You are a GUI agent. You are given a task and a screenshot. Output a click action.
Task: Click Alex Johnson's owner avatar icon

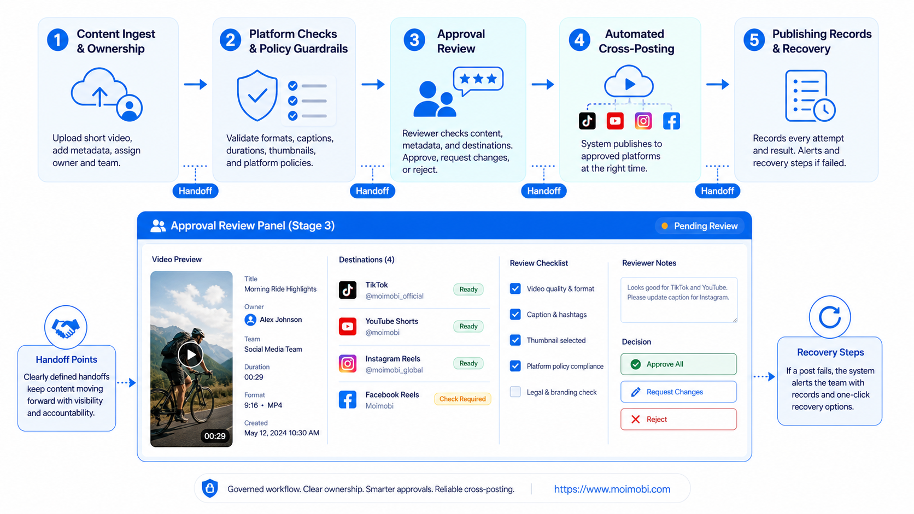[x=250, y=320]
